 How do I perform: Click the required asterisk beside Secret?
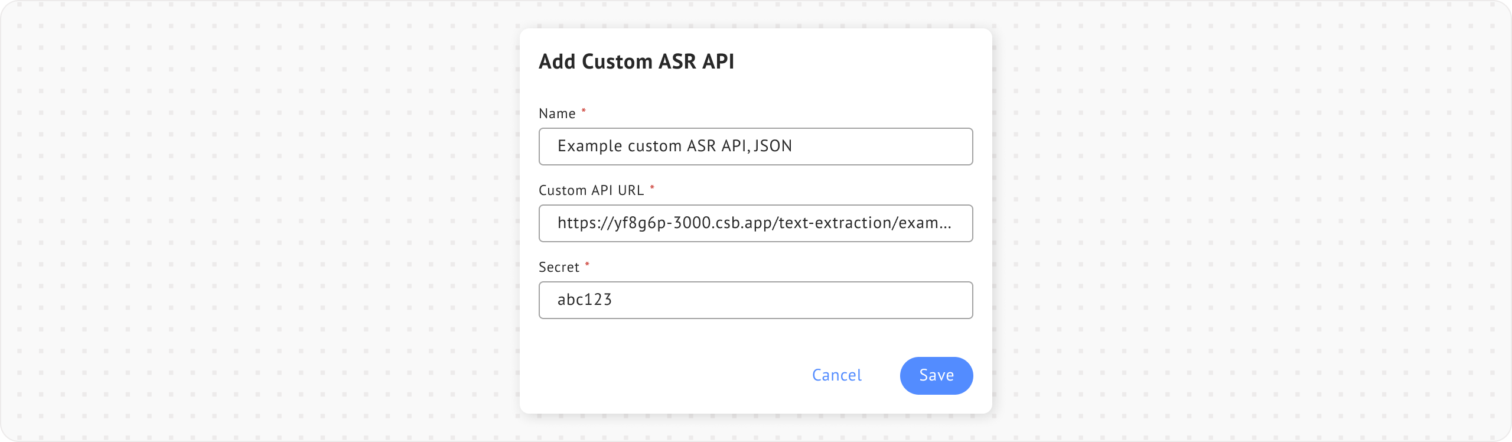tap(587, 264)
